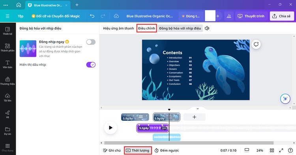Open Văn bản text panel
The image size is (296, 155).
point(7,64)
